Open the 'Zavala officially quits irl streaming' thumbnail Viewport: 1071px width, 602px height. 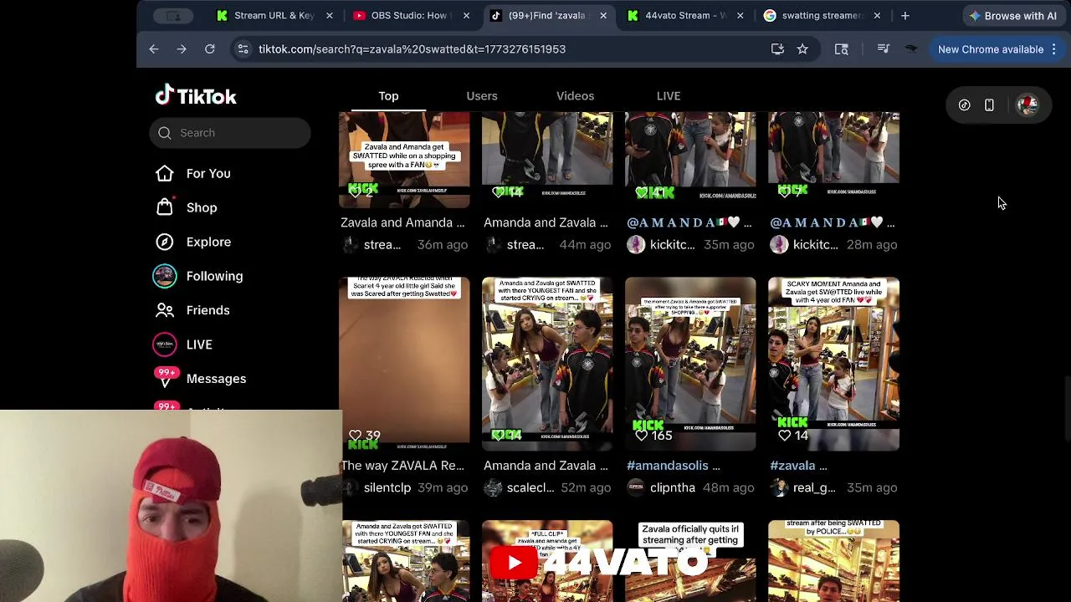690,561
